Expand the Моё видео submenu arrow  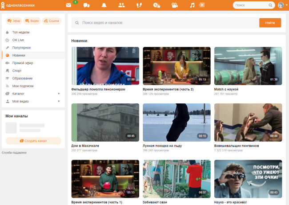tap(59, 101)
